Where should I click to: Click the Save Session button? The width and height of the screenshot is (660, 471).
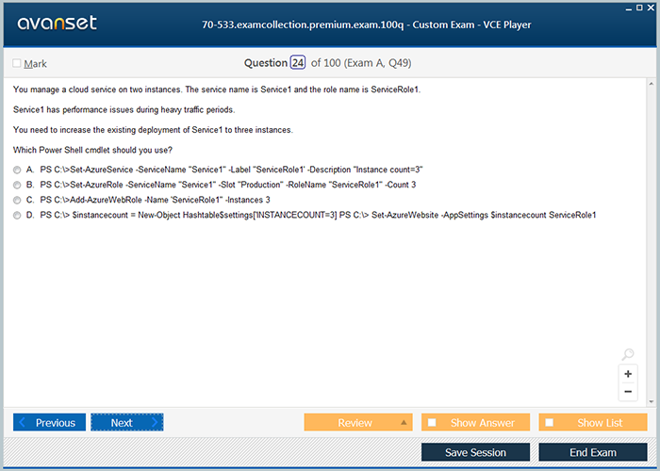475,452
